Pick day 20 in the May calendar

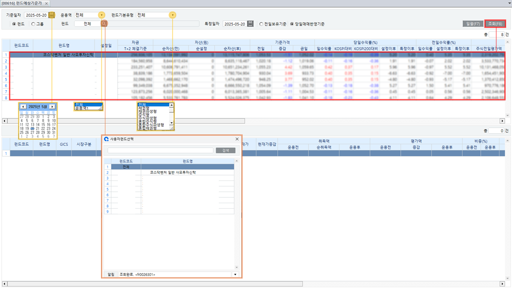pyautogui.click(x=32, y=128)
